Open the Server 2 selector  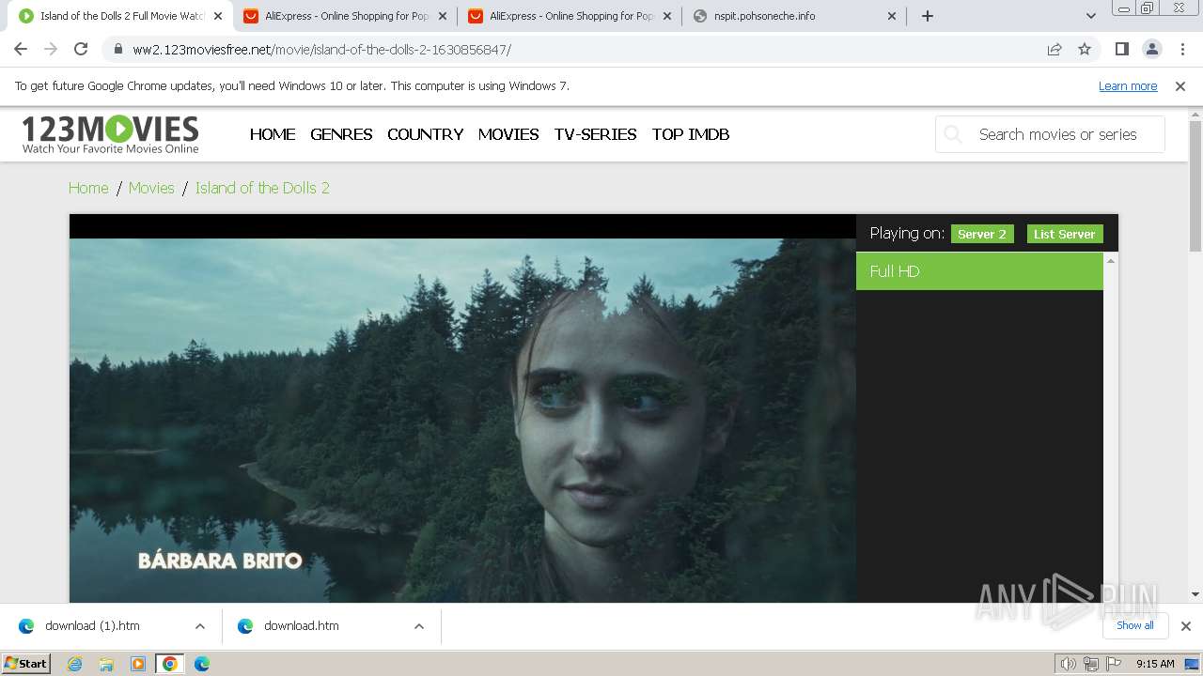point(982,234)
